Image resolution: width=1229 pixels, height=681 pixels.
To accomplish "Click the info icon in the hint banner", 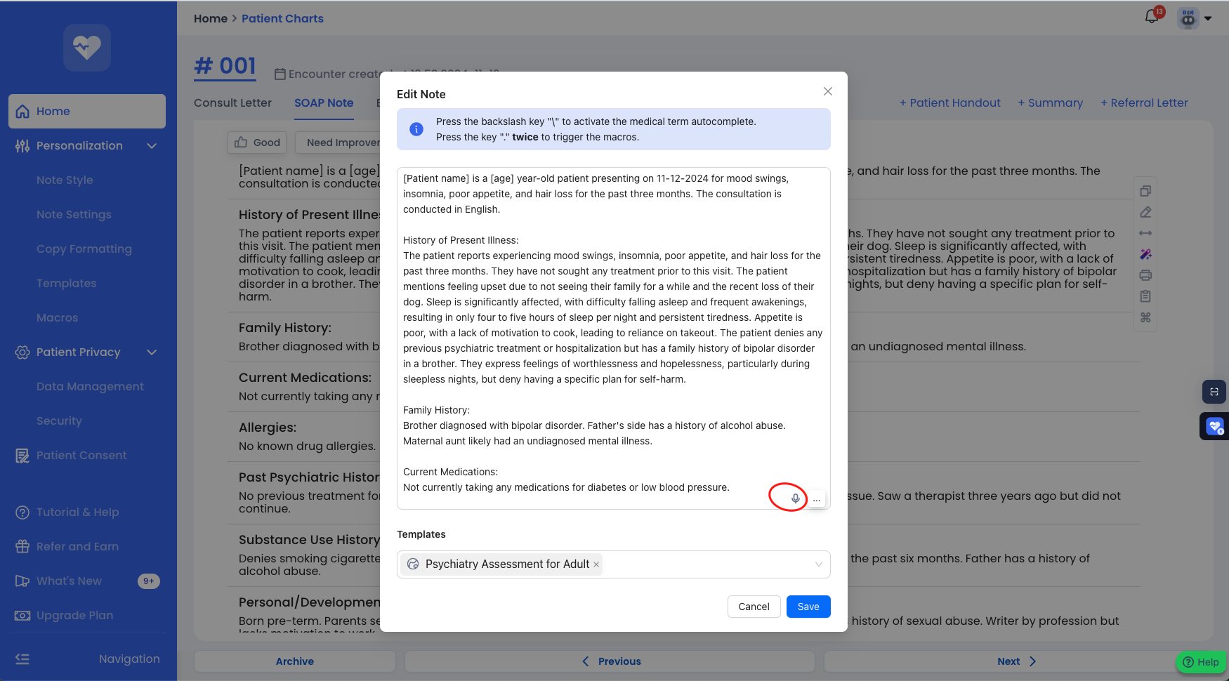I will (416, 129).
